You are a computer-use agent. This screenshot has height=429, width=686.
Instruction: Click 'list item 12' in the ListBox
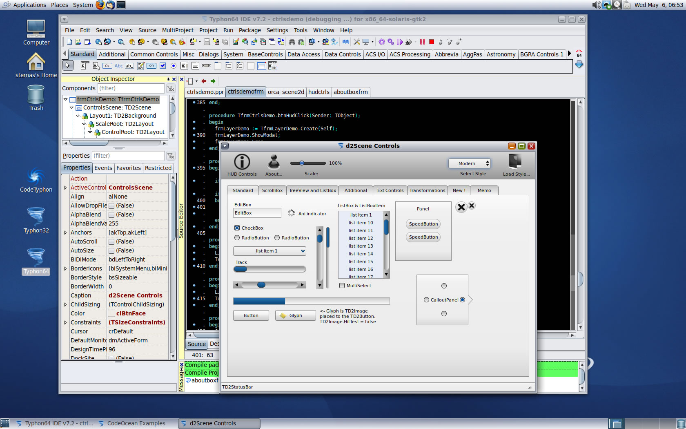click(361, 238)
